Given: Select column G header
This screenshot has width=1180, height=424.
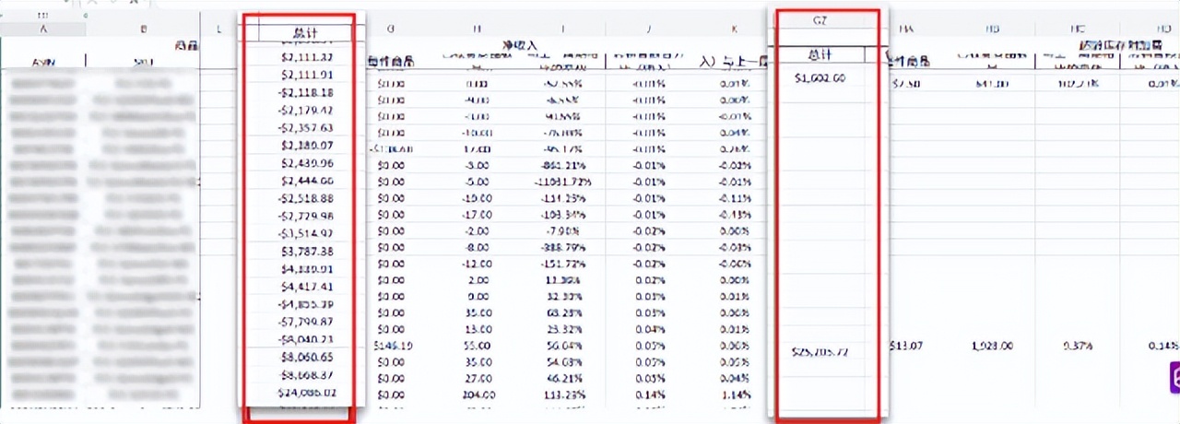Looking at the screenshot, I should 391,29.
